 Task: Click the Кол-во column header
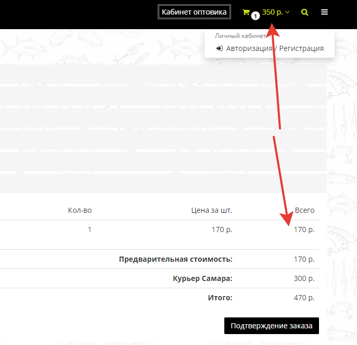click(80, 210)
